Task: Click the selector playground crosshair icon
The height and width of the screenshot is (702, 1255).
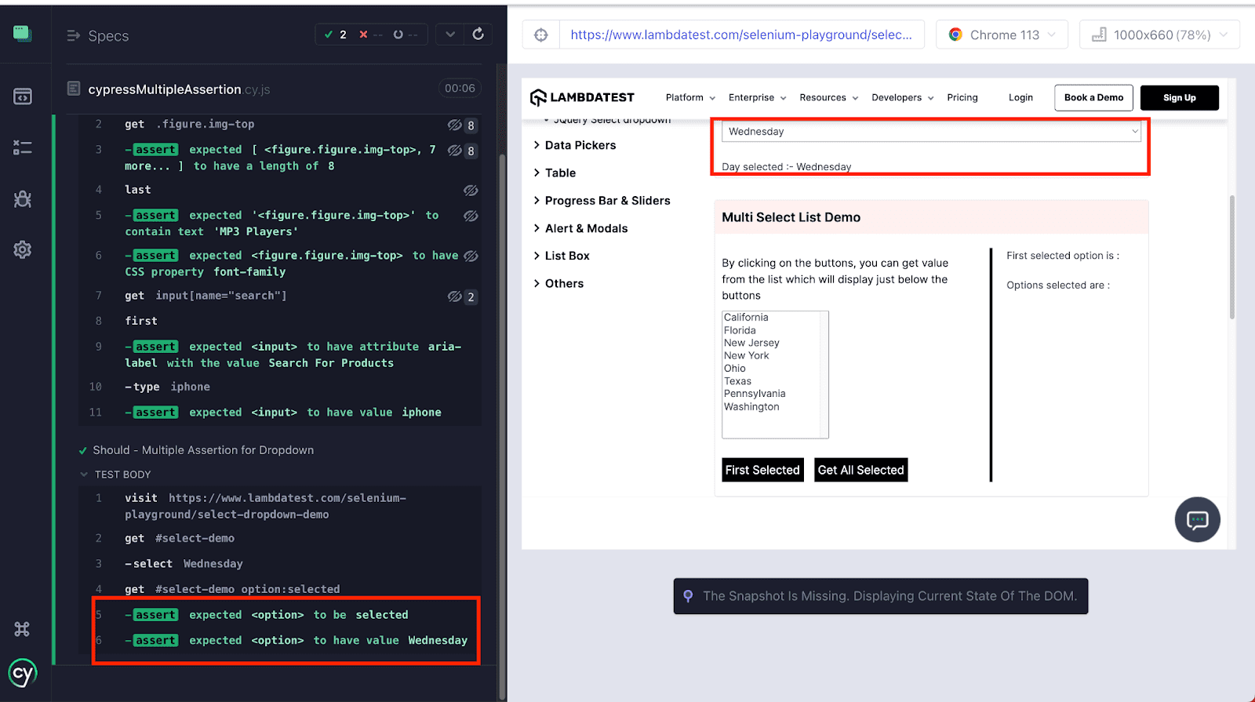Action: (x=541, y=35)
